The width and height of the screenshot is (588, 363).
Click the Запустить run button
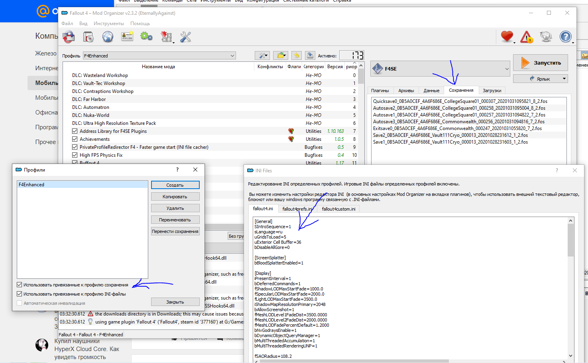pyautogui.click(x=540, y=63)
